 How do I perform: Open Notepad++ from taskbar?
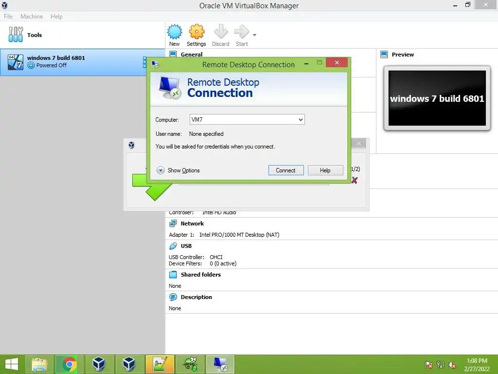[160, 364]
